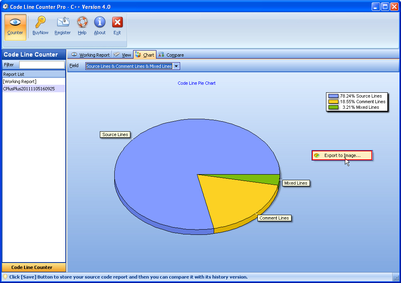Click the Report List header

coord(34,74)
